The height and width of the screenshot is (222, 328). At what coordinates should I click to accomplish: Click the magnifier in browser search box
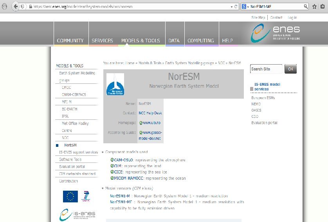pyautogui.click(x=306, y=7)
